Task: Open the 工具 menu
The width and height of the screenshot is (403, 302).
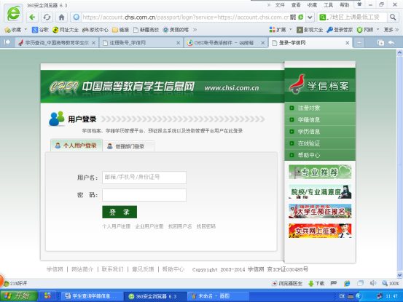Action: tap(328, 5)
